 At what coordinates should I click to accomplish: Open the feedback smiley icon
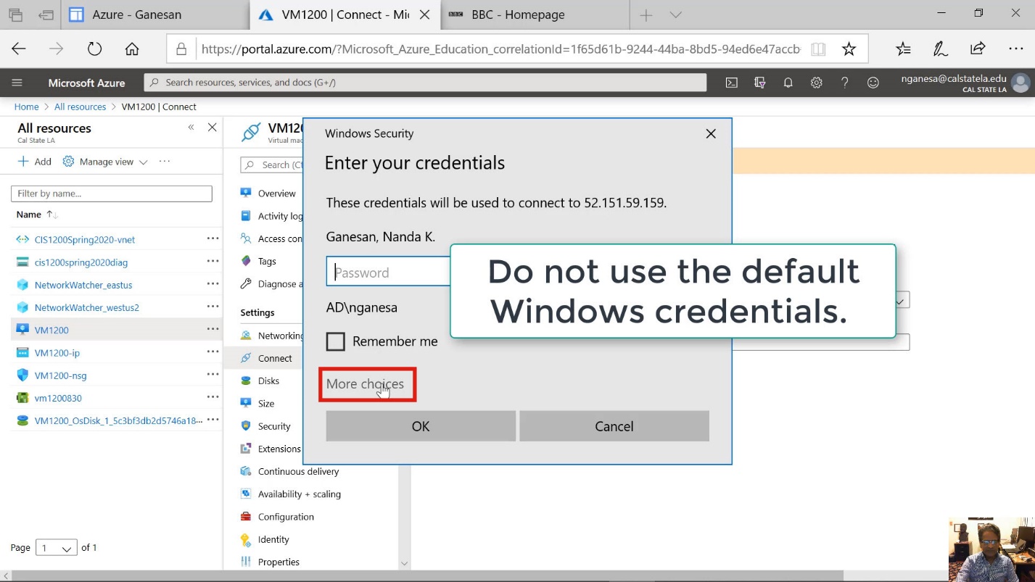pos(873,83)
